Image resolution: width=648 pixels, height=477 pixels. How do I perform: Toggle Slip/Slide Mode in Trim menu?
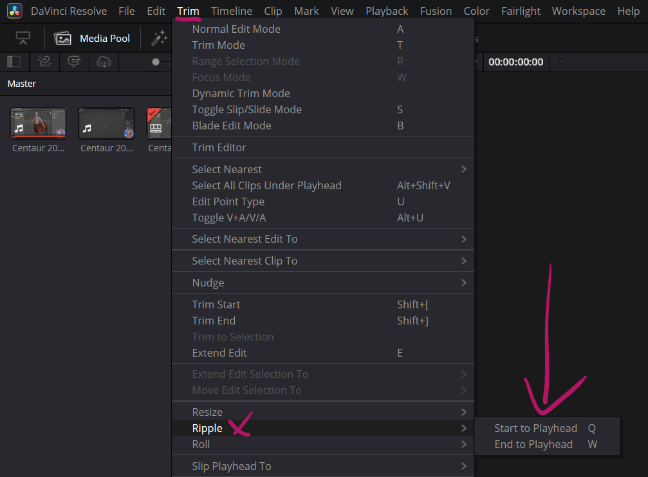click(x=246, y=109)
